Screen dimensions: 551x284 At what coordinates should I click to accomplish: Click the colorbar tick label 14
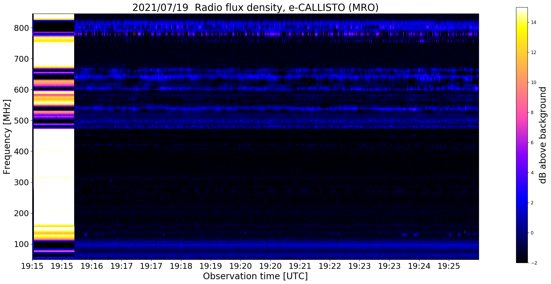[534, 22]
